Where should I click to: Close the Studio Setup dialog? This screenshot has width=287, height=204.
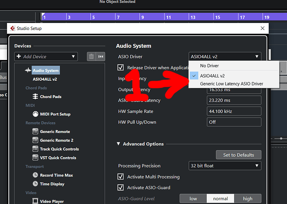tap(262, 28)
